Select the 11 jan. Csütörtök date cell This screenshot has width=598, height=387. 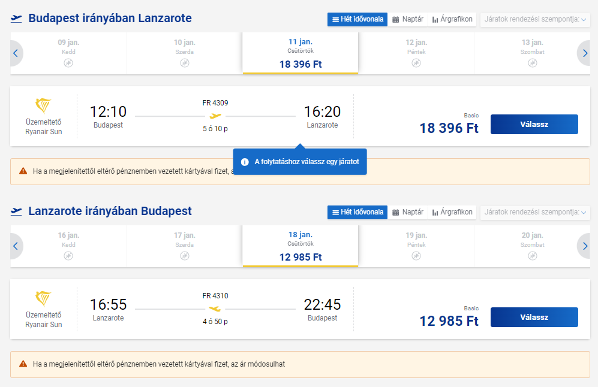[300, 53]
